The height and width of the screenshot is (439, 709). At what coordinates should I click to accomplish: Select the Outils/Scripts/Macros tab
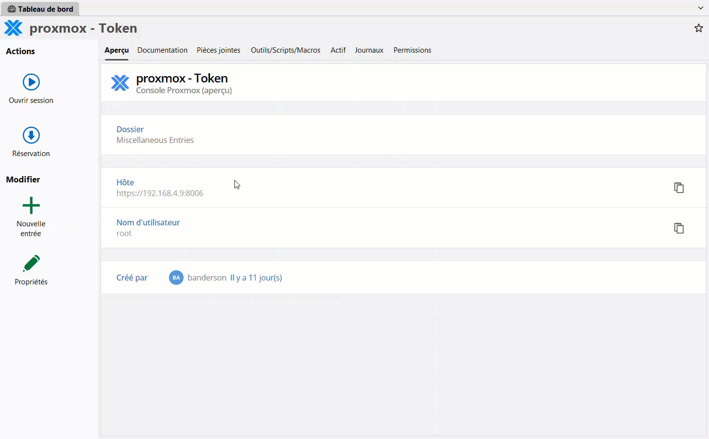(x=286, y=50)
